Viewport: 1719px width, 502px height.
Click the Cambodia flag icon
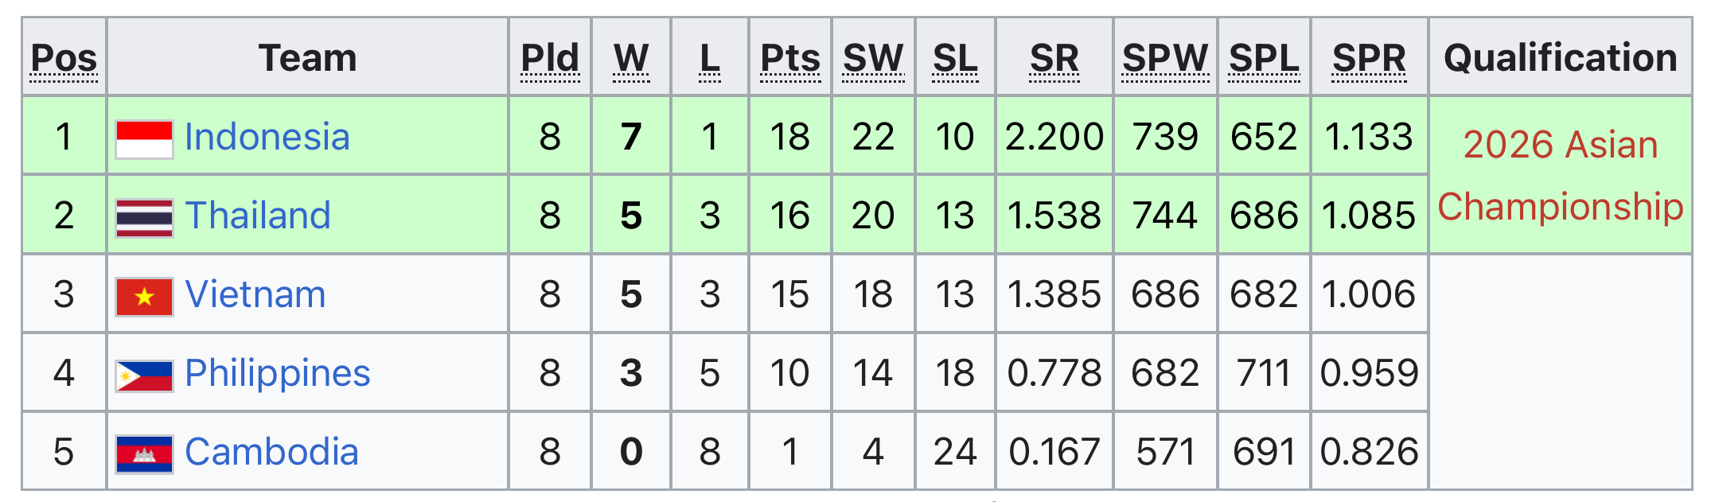144,454
